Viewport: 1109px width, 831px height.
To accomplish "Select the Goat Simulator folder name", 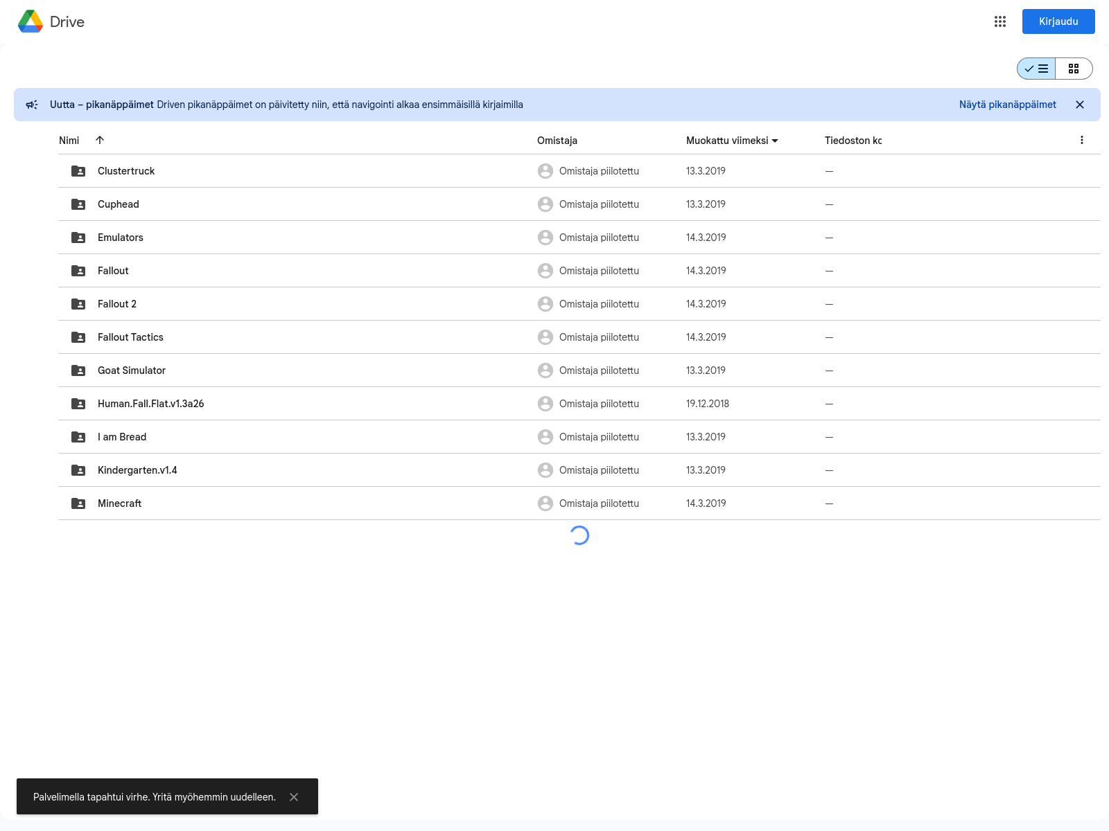I will [x=132, y=370].
